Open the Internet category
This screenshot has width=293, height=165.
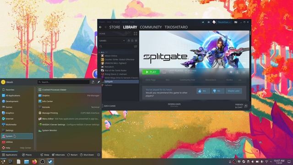click(17, 119)
